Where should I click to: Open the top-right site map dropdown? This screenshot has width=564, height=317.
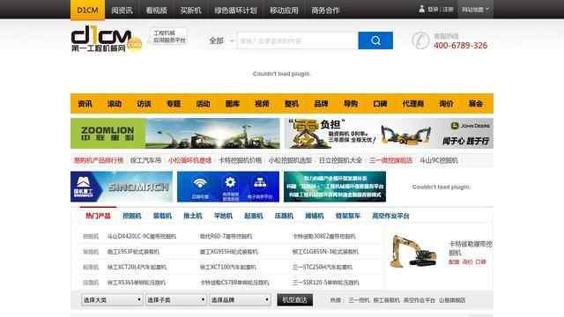[476, 10]
